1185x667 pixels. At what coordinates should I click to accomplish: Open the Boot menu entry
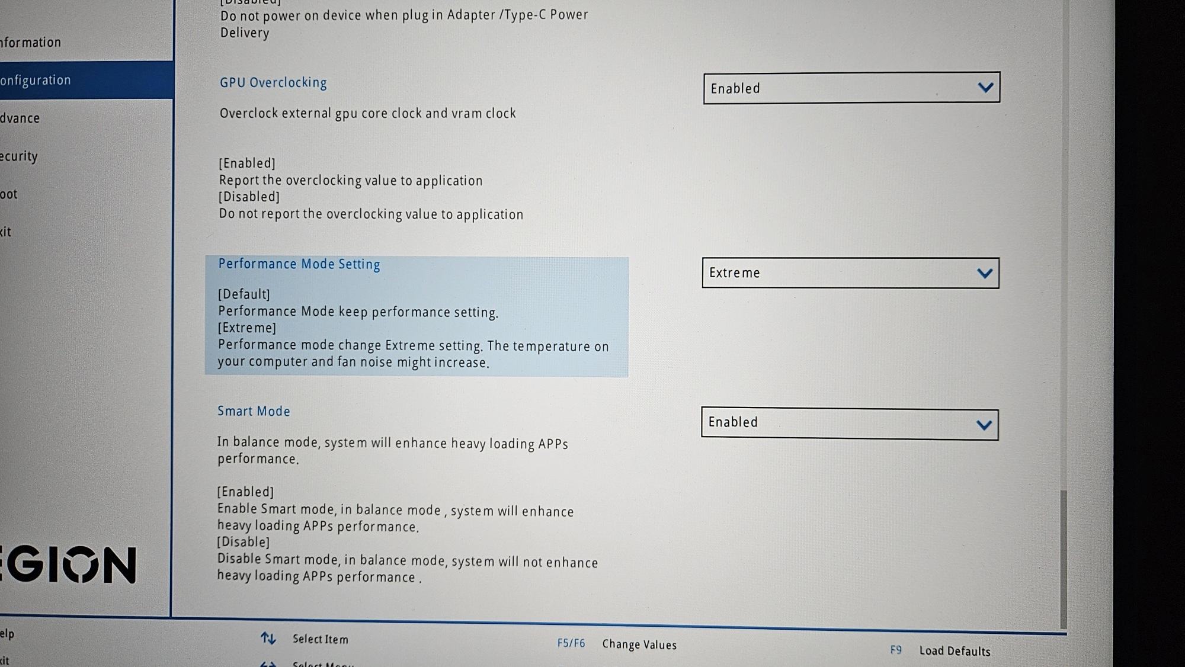(x=9, y=194)
